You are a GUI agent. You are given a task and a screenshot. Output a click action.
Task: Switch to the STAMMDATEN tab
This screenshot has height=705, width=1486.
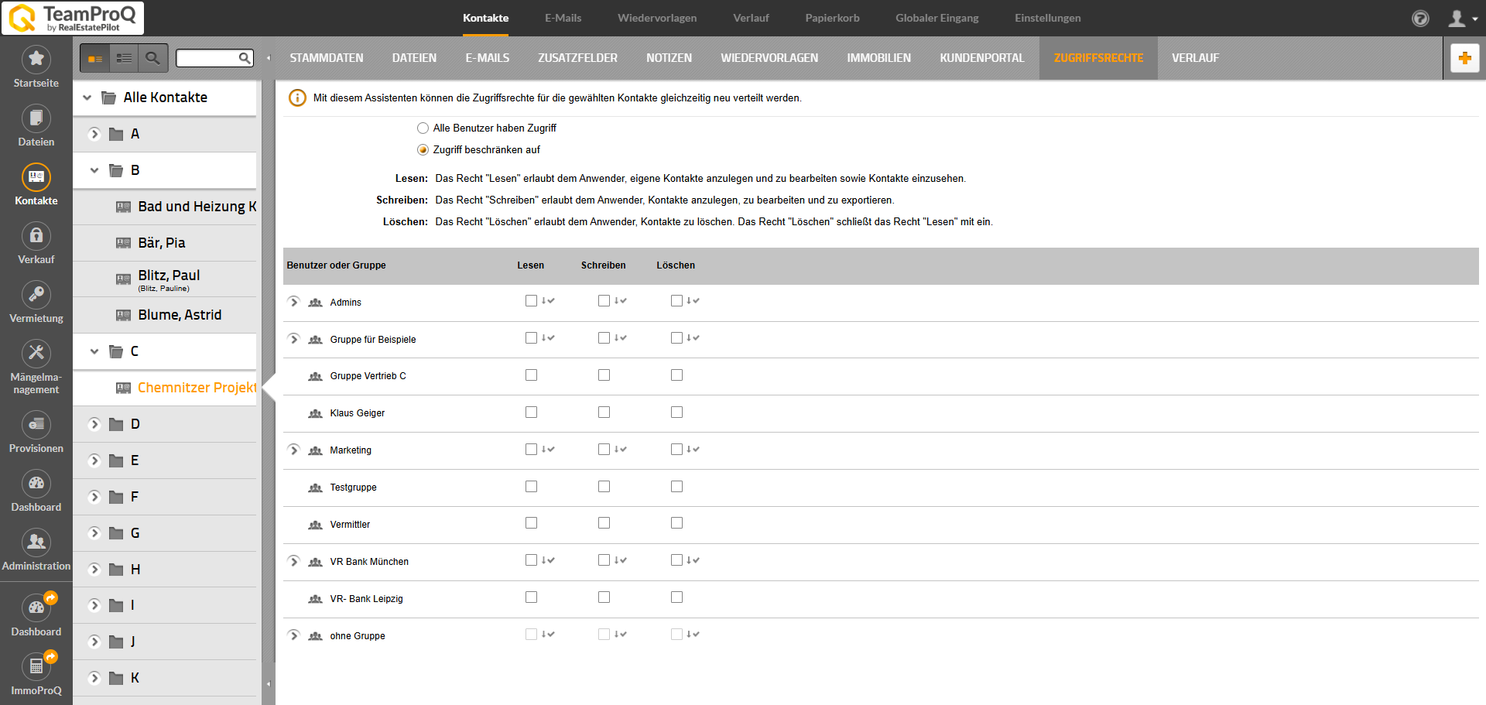[326, 58]
